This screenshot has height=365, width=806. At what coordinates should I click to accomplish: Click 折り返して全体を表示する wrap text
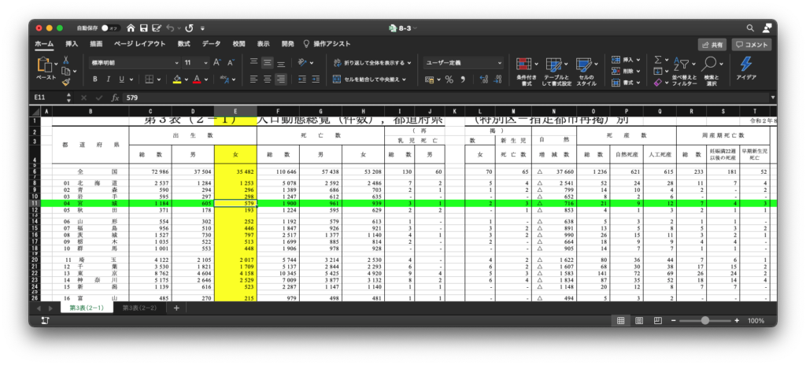point(372,63)
